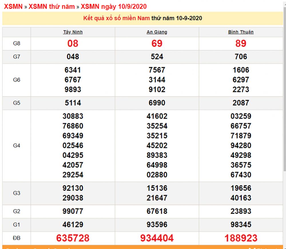The height and width of the screenshot is (249, 286).
Task: Select Bình Thuận ĐB number 188923
Action: tap(241, 238)
